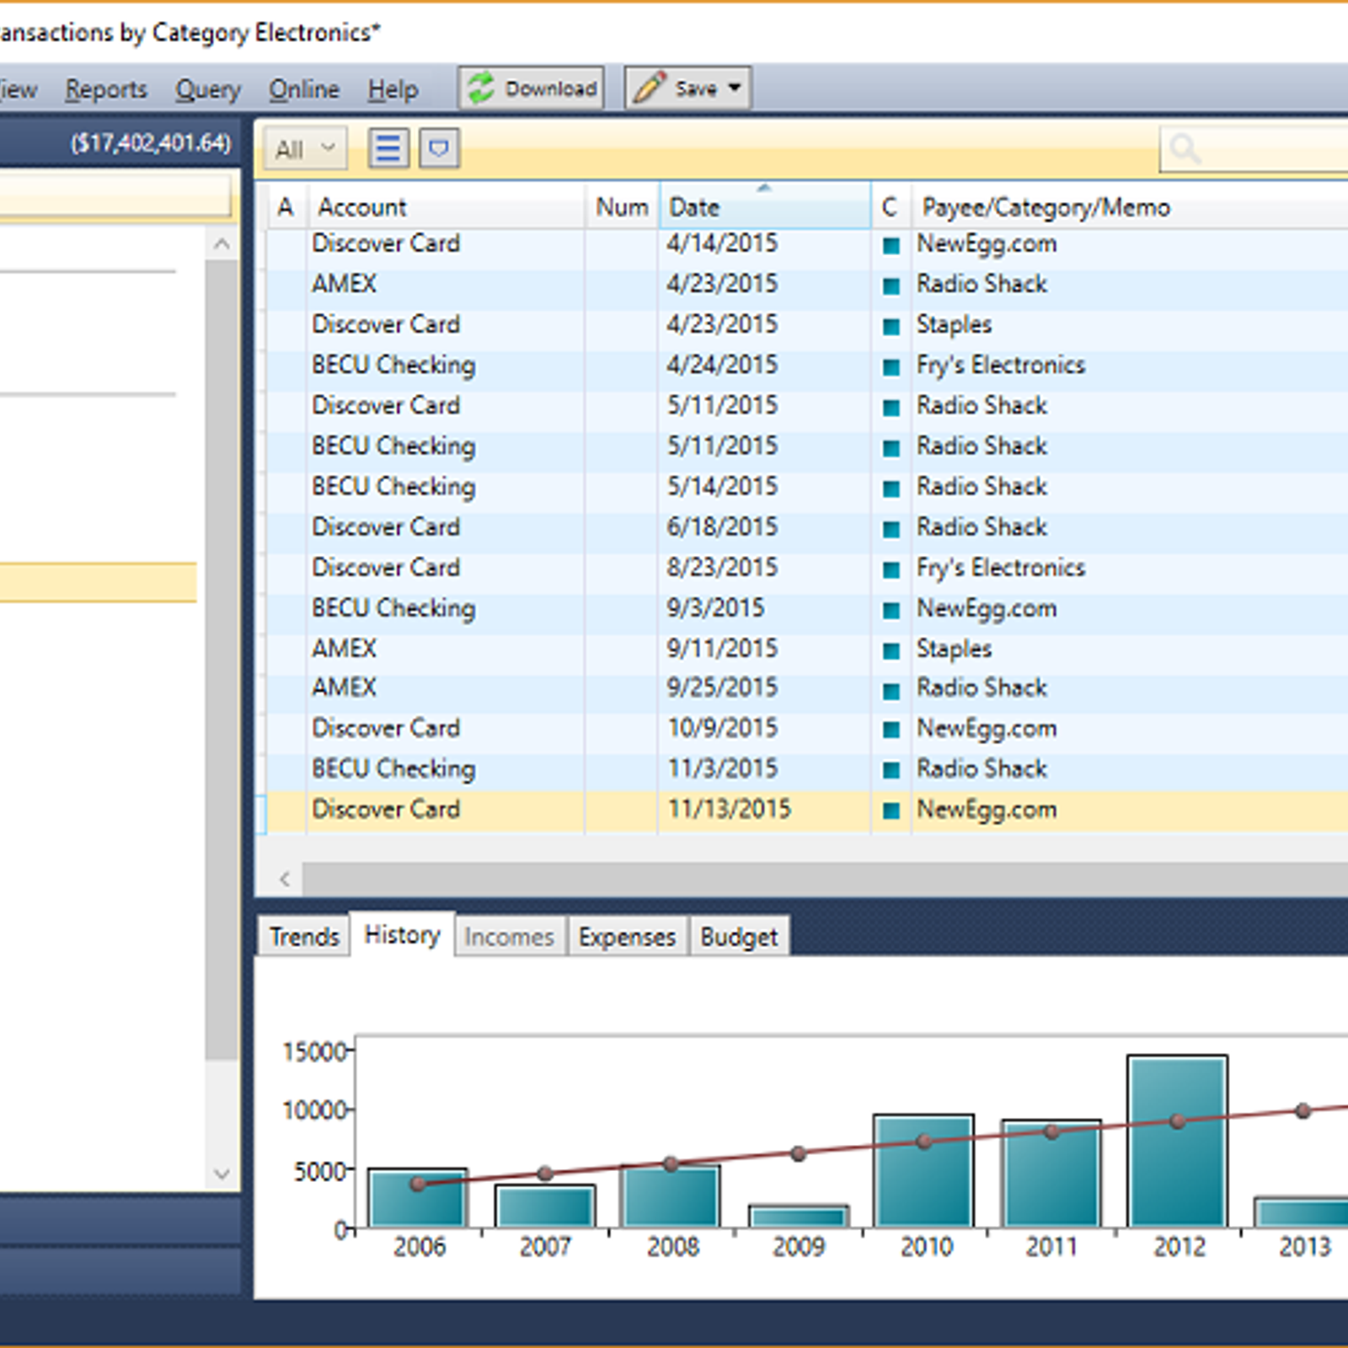Open the Online menu
Screen dimensions: 1348x1348
pos(304,89)
